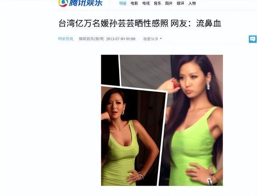This screenshot has height=196, width=257.
Task: Select the 娱评 navigation item
Action: [x=180, y=3]
